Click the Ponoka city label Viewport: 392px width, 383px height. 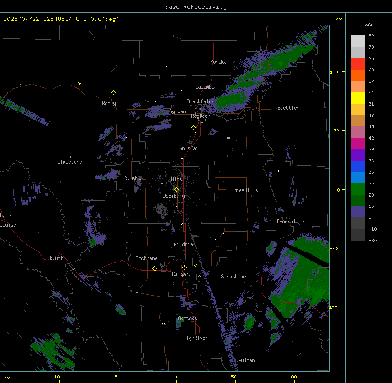click(218, 62)
